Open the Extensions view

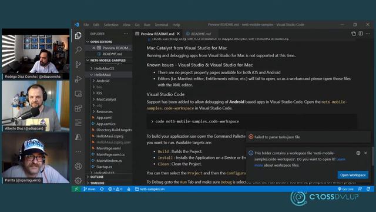(78, 108)
